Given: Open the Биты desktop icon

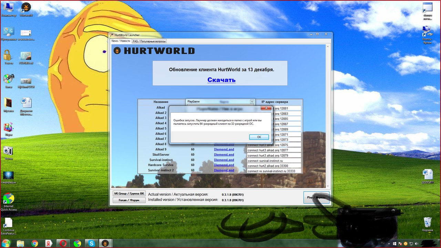Looking at the screenshot, I should 9,81.
